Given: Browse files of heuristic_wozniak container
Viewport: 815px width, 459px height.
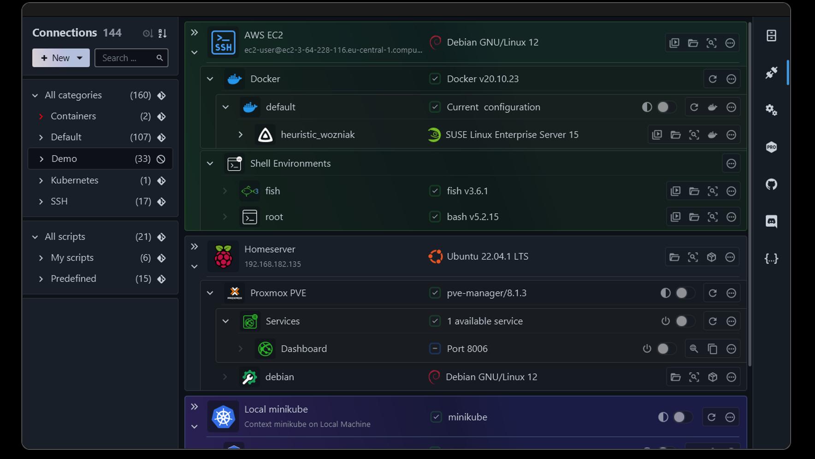Looking at the screenshot, I should 675,135.
